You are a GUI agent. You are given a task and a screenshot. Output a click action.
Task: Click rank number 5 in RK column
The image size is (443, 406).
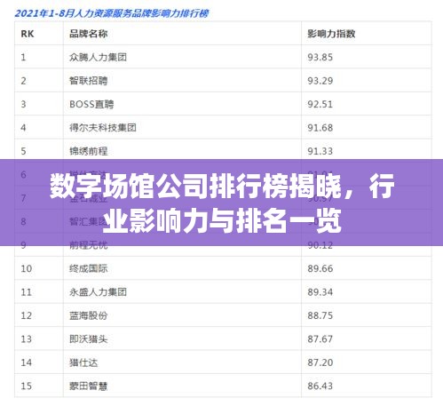(23, 151)
